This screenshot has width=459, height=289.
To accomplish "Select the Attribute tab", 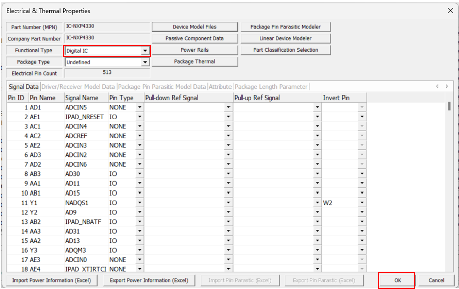I will coord(220,87).
